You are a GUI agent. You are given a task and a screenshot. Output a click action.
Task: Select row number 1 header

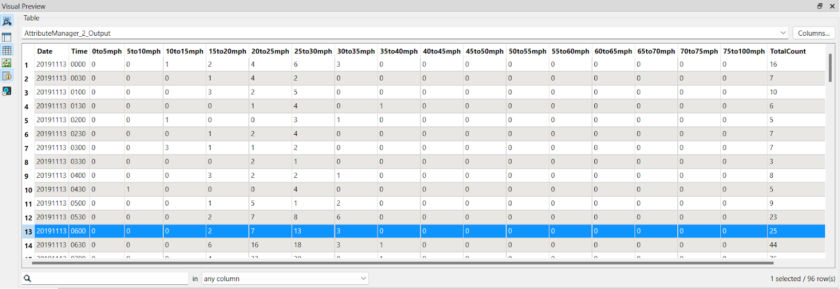[x=28, y=65]
